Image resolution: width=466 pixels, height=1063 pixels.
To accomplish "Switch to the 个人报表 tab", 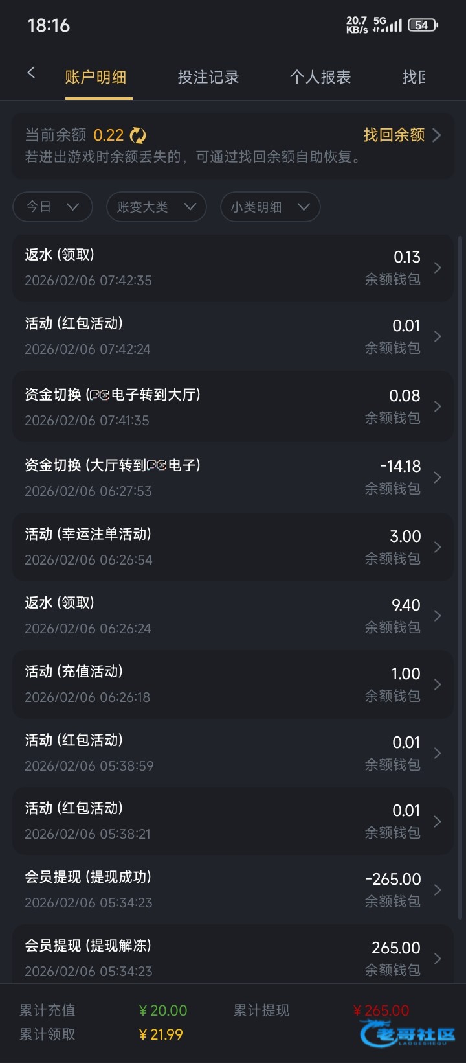I will 320,77.
